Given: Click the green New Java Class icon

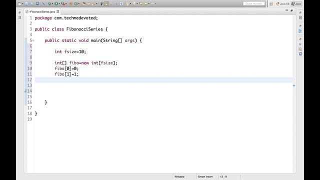Looking at the screenshot, I should coord(75,3).
